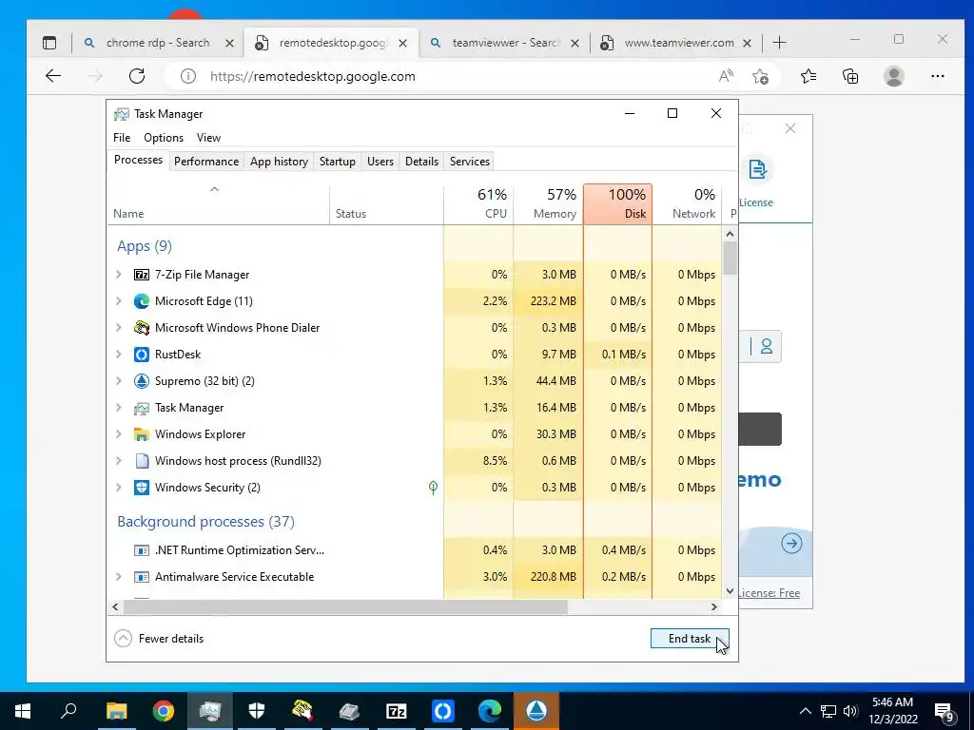Click the Supremo process icon
The height and width of the screenshot is (730, 974).
point(142,381)
